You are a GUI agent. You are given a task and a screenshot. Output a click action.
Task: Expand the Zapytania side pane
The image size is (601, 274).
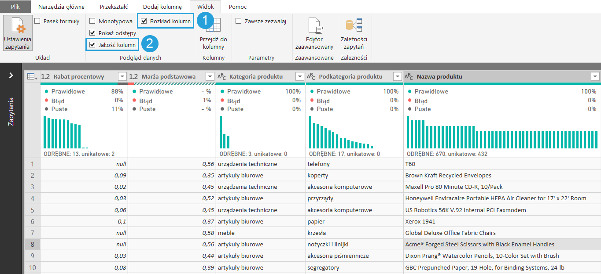click(11, 76)
